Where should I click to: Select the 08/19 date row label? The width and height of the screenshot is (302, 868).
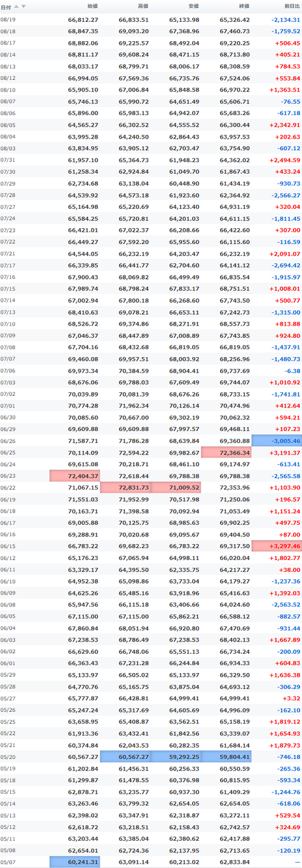coord(8,19)
